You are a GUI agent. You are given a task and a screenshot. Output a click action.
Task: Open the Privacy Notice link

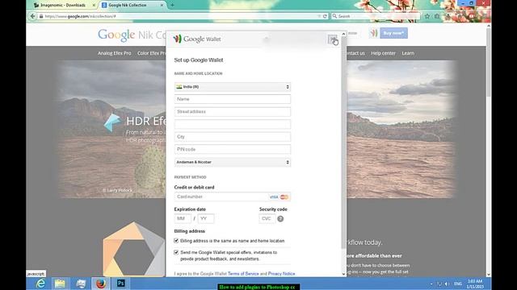click(x=281, y=274)
